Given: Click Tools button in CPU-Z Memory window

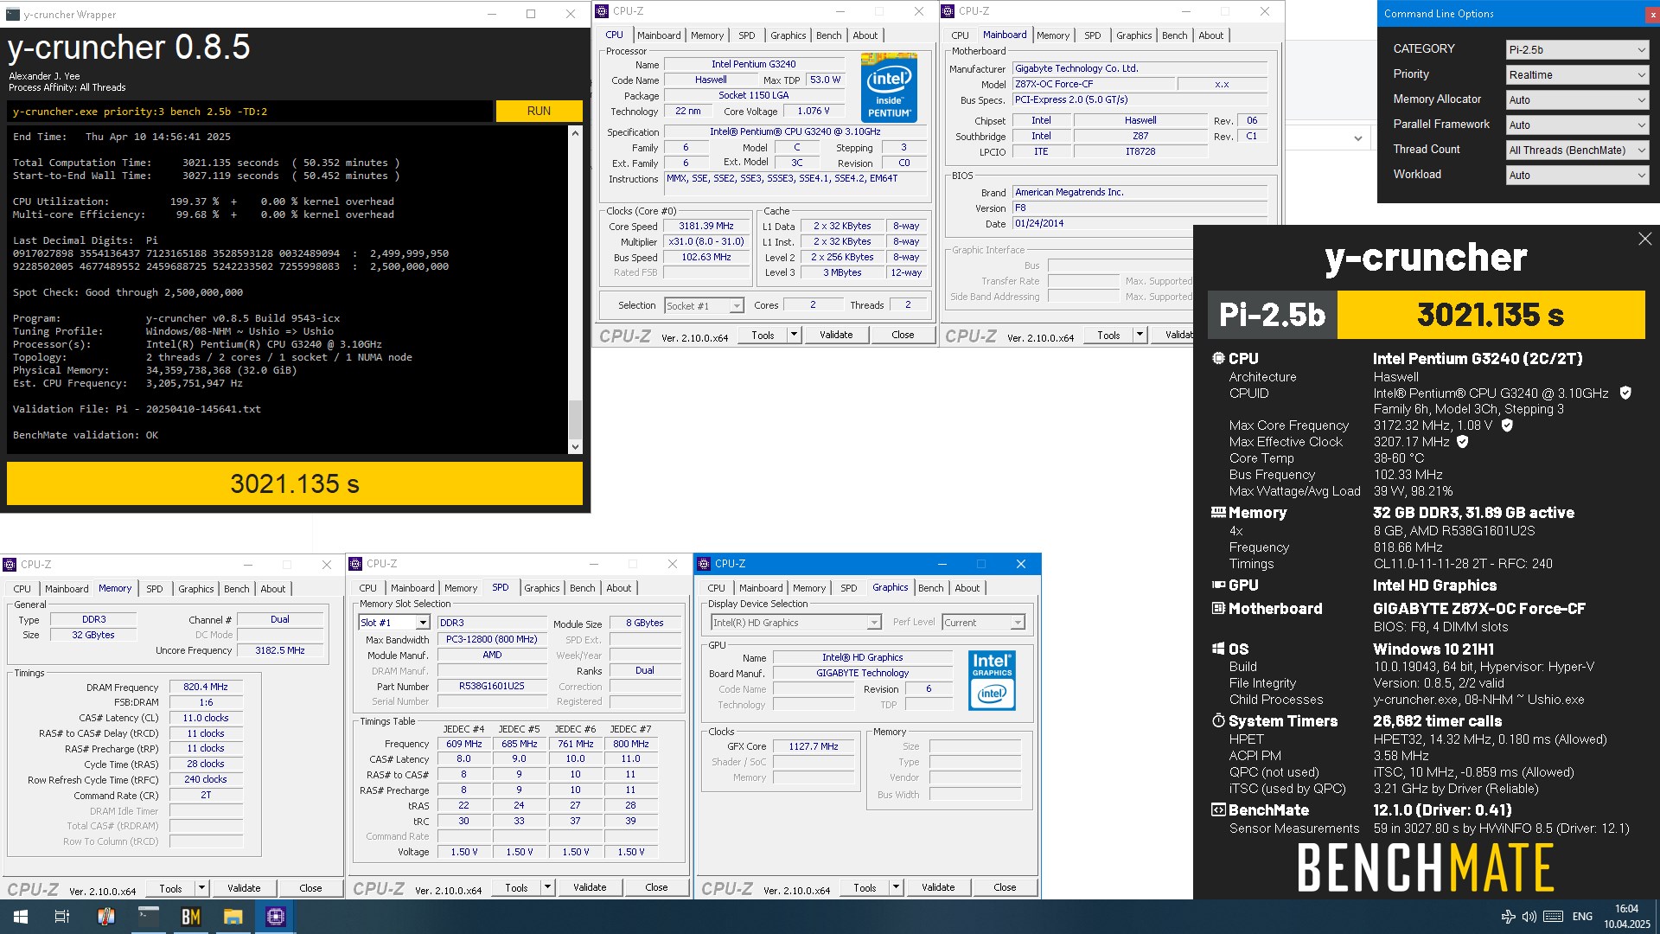Looking at the screenshot, I should 170,888.
